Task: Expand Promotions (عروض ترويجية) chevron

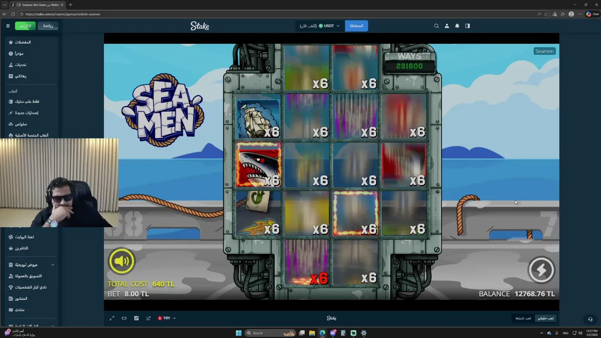Action: (53, 265)
